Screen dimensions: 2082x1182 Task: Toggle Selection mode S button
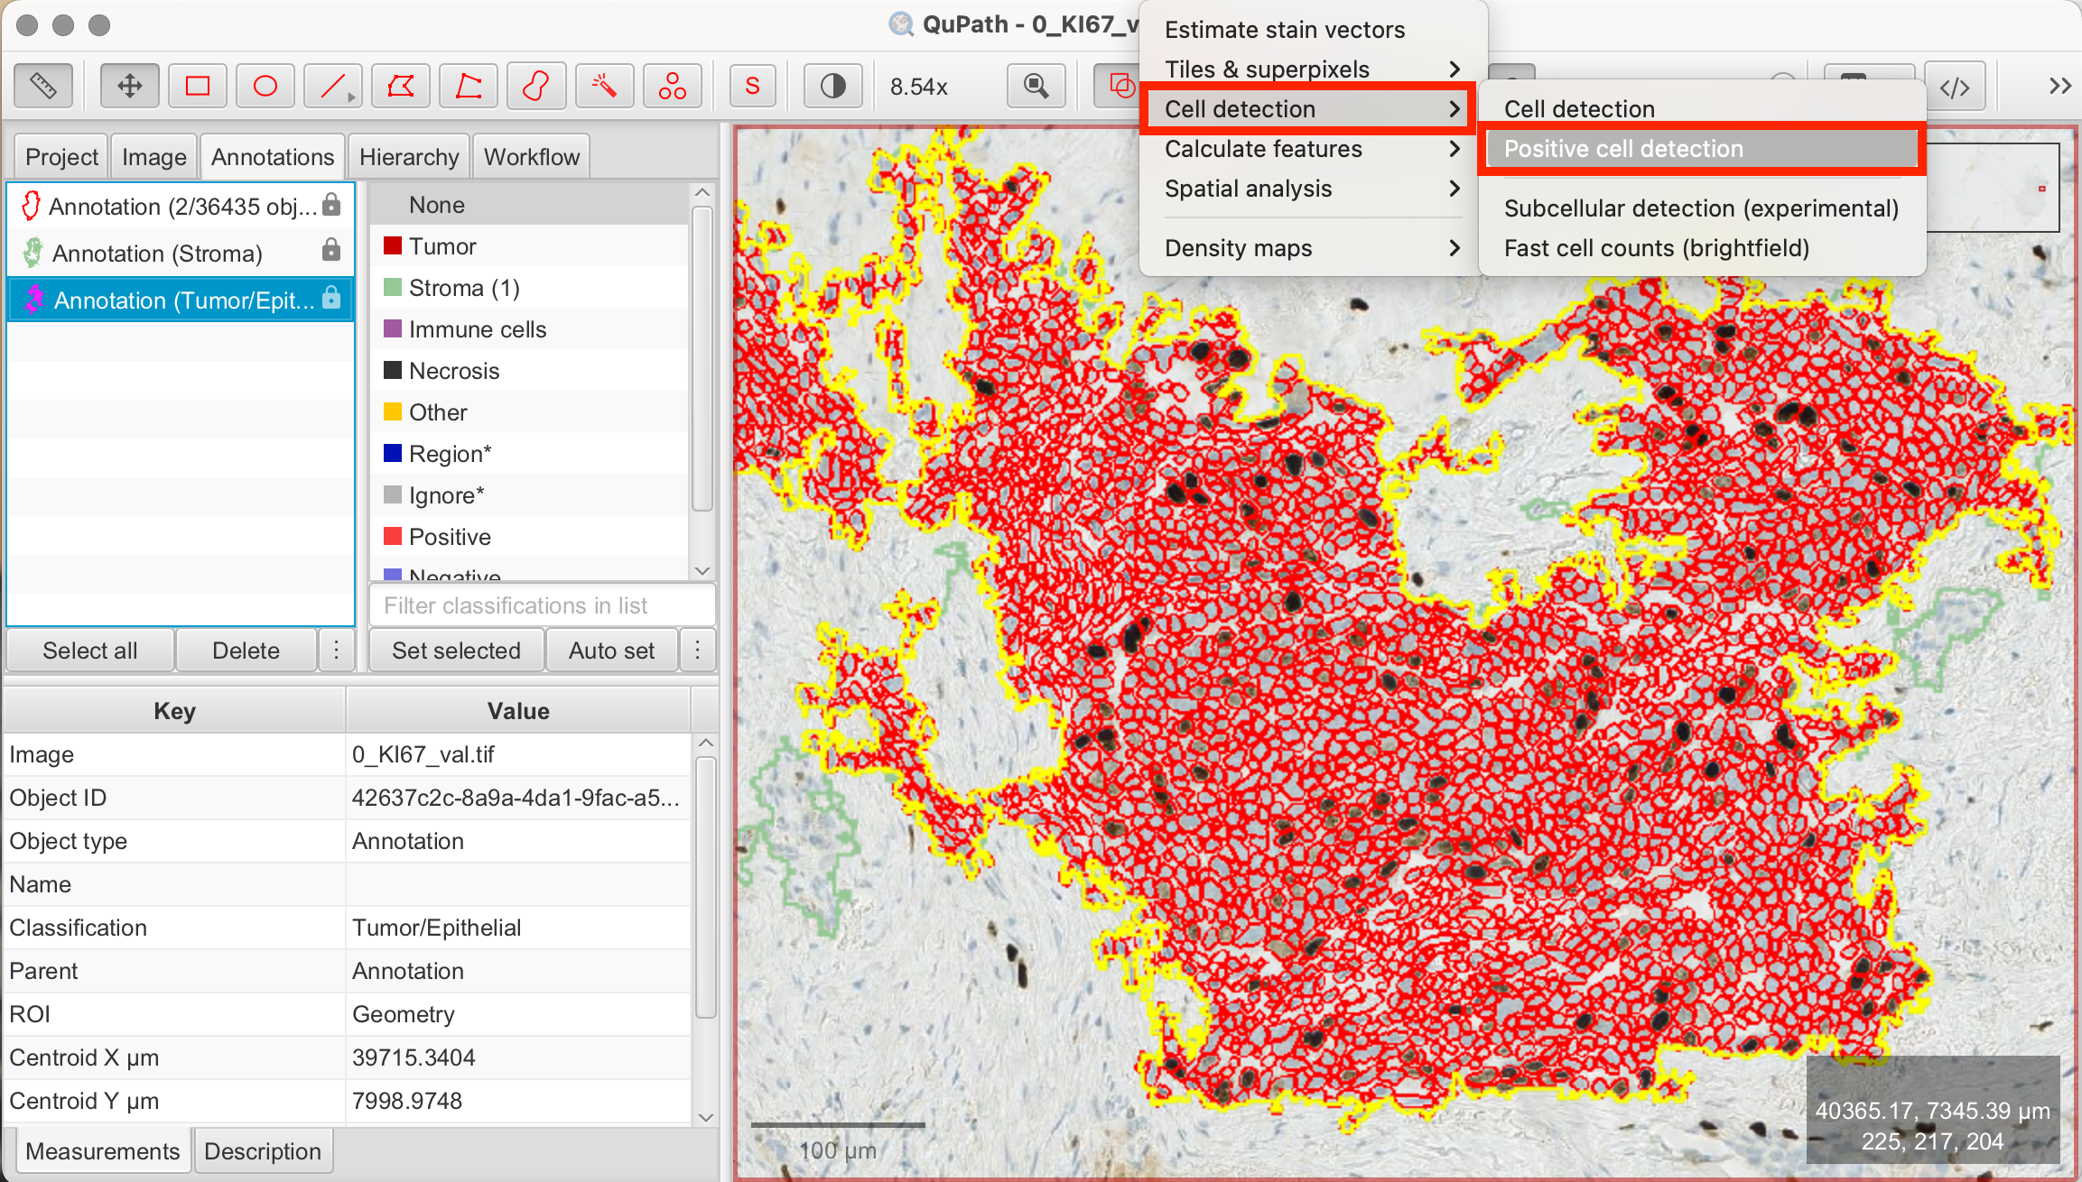(x=752, y=87)
